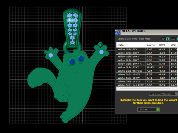Click the 4.12 DWT value

point(162,78)
